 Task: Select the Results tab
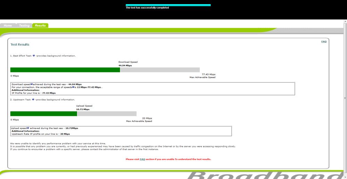40,25
